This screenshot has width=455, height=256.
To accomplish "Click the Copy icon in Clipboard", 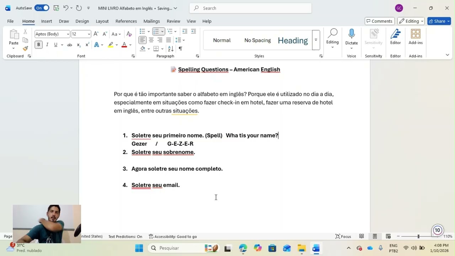I will [x=25, y=40].
